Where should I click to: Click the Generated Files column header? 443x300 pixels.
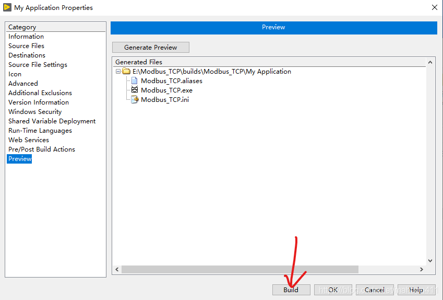(269, 62)
